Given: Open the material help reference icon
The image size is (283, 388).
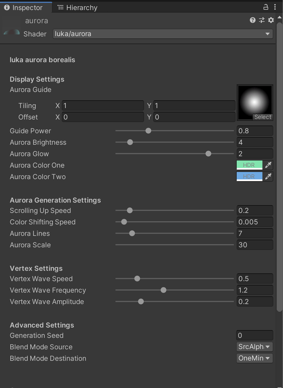Looking at the screenshot, I should click(252, 20).
